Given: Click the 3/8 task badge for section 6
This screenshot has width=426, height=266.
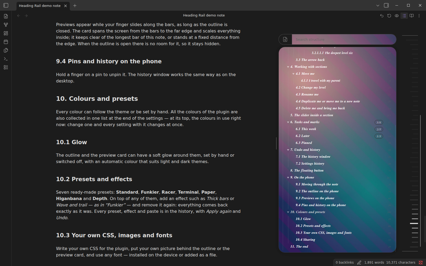Looking at the screenshot, I should (379, 122).
